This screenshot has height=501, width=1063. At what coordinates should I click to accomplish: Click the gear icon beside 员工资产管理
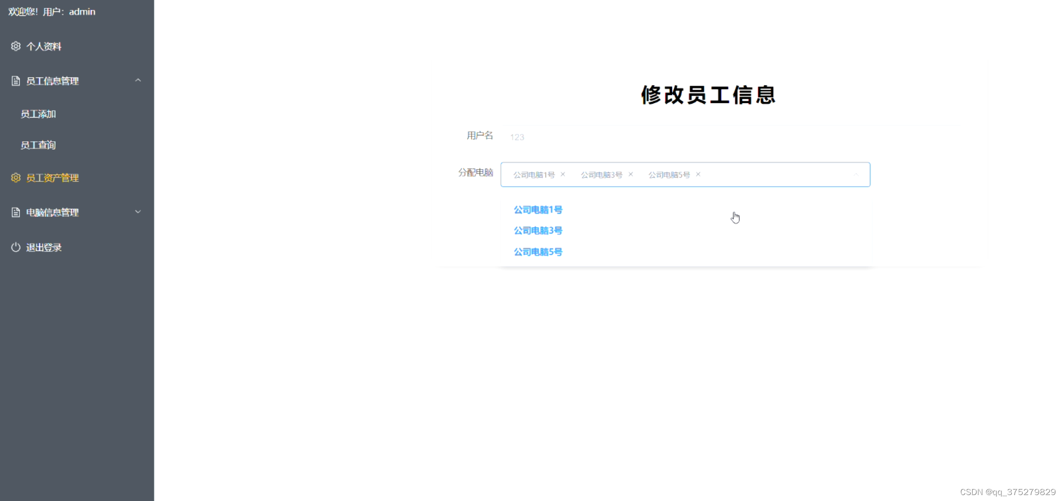[x=16, y=178]
